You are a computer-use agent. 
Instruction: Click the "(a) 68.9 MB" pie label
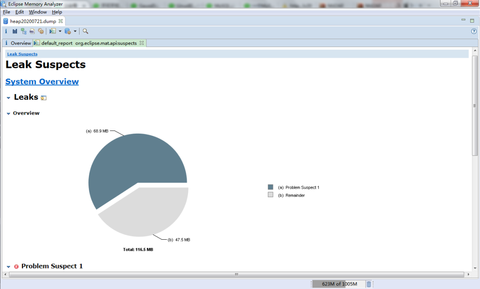[97, 131]
